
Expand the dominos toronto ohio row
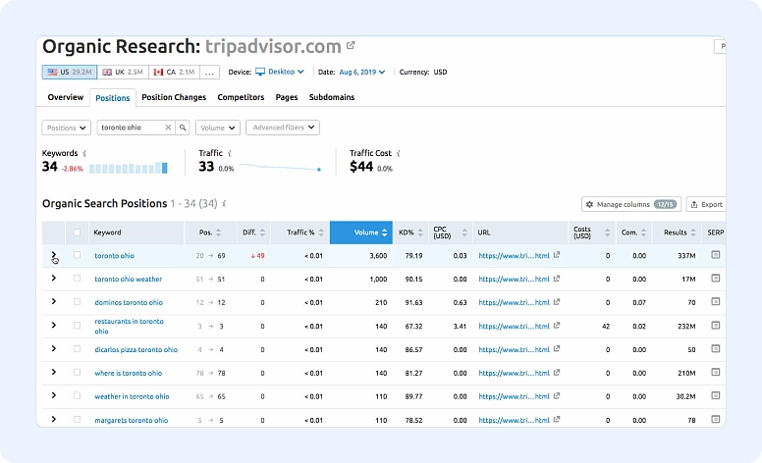coord(53,301)
